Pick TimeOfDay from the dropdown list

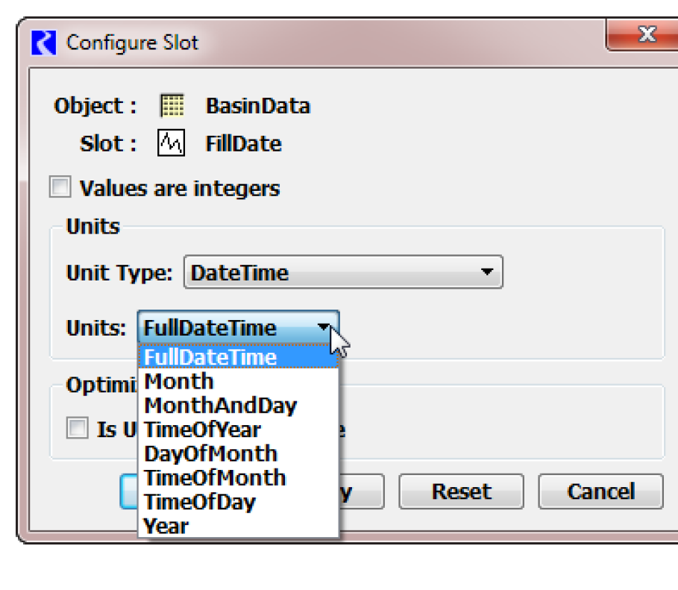click(x=200, y=502)
